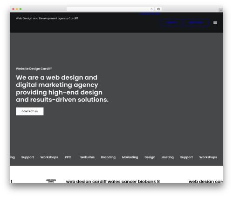Open a new tab with plus icon
233x197 pixels.
(221, 10)
